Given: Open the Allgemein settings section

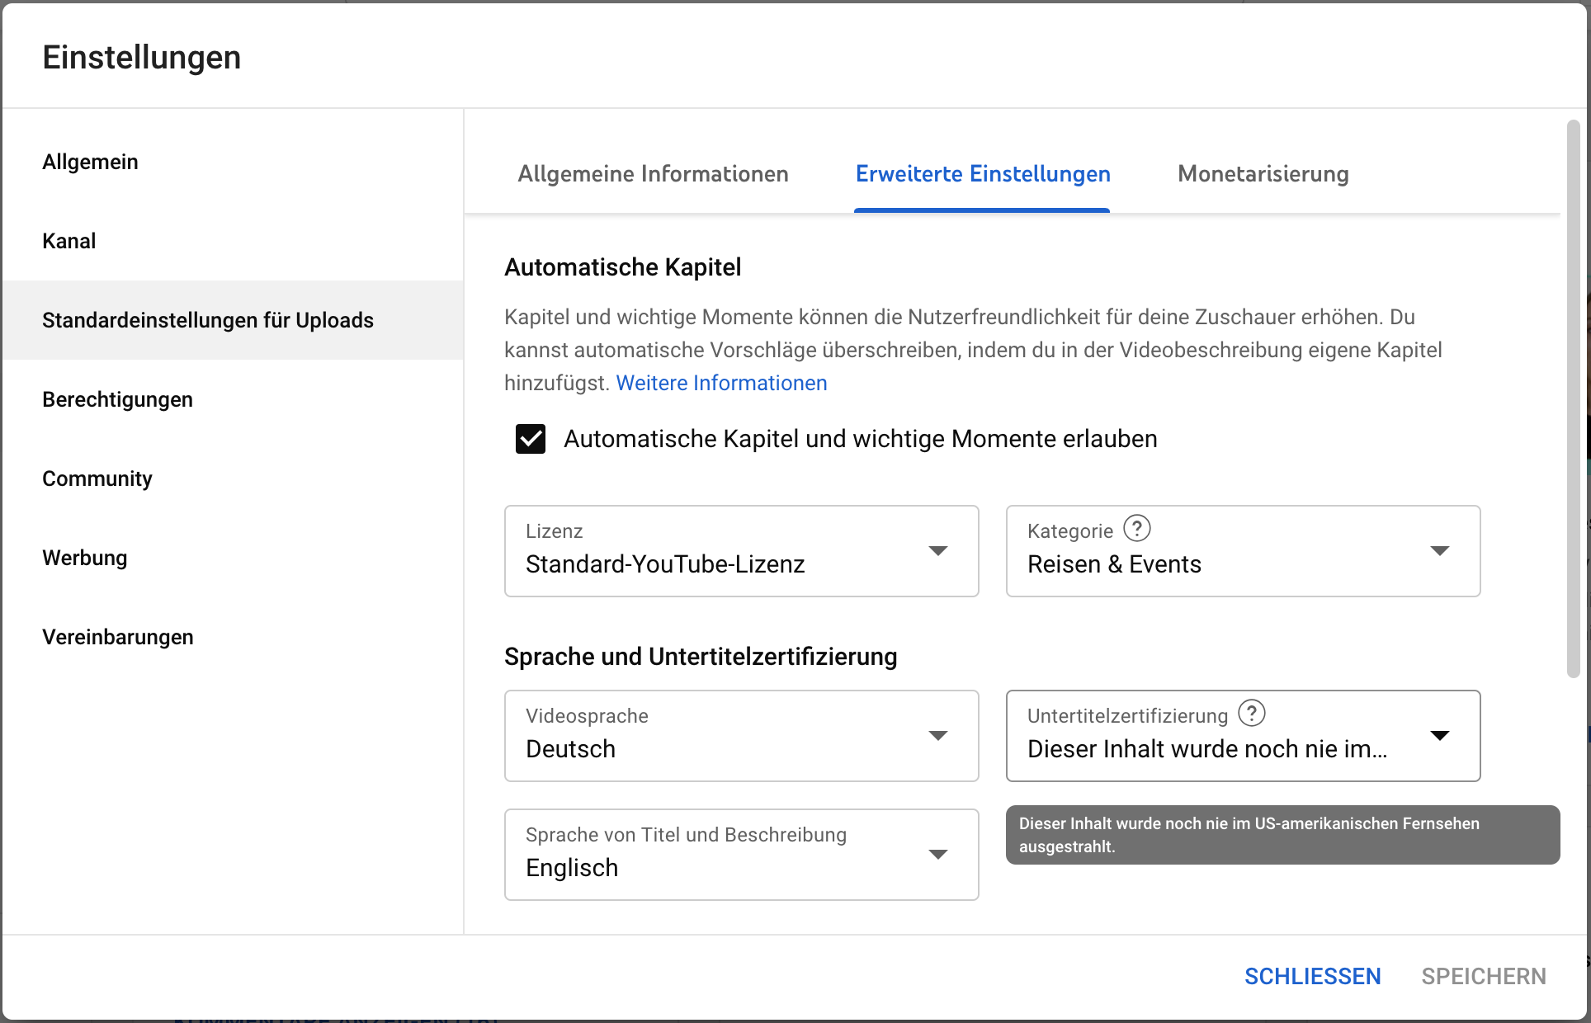Looking at the screenshot, I should [91, 162].
